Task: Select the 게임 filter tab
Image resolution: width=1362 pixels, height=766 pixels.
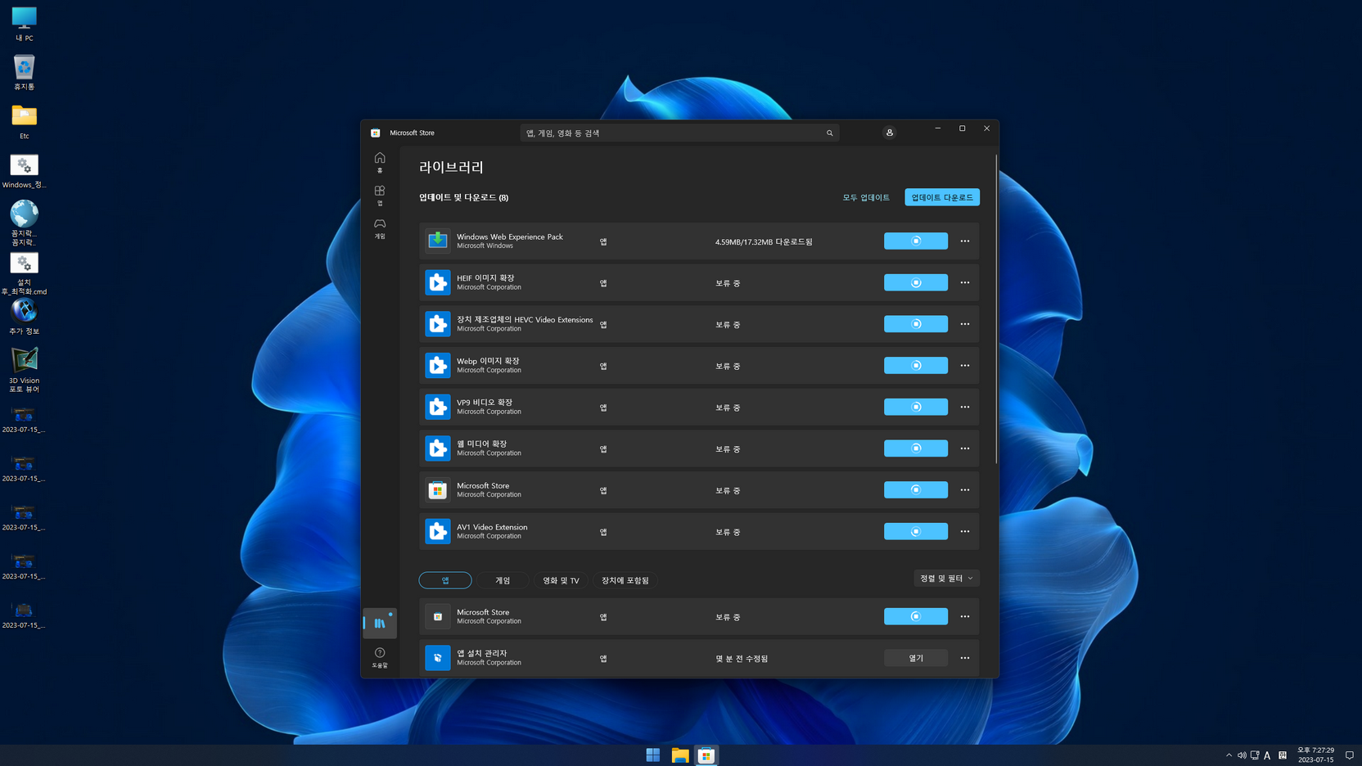Action: (x=503, y=580)
